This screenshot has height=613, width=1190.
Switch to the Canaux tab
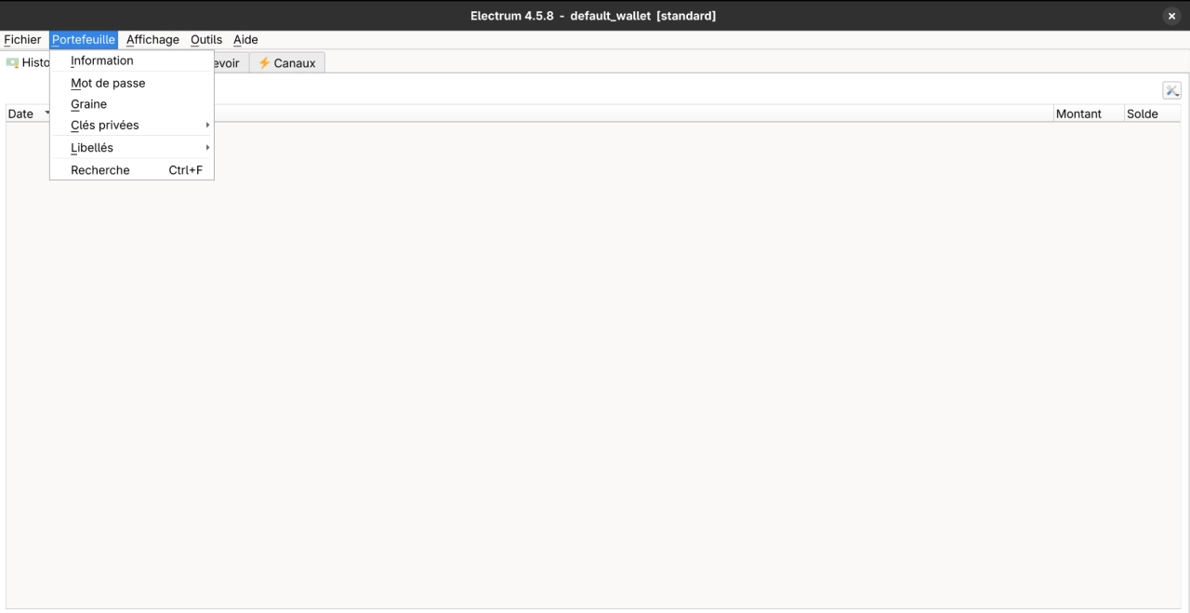(x=287, y=63)
